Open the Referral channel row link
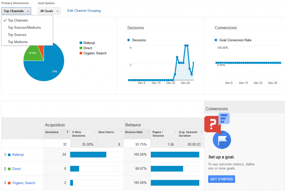The image size is (285, 191). tap(18, 154)
